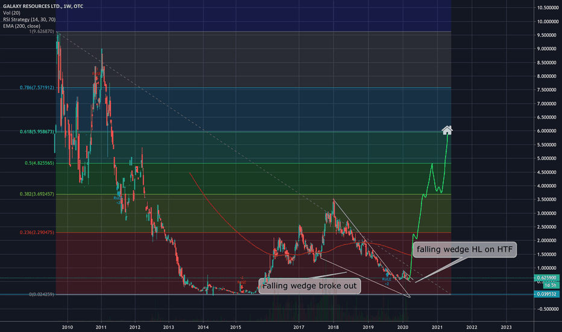Click the 2010 label on time axis
This screenshot has height=332, width=562.
point(68,327)
